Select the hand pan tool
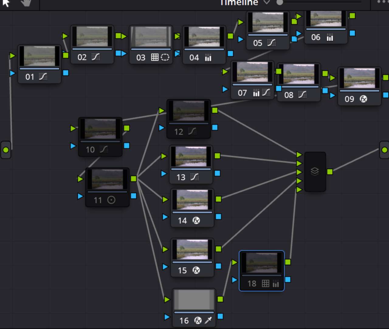389x329 pixels. click(x=26, y=3)
